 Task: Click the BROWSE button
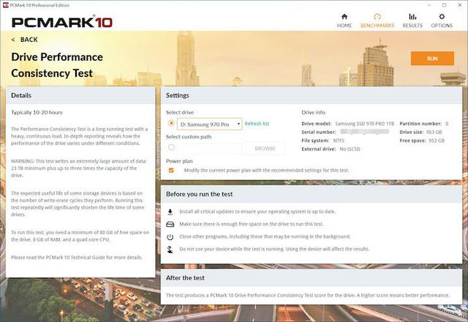tap(265, 149)
